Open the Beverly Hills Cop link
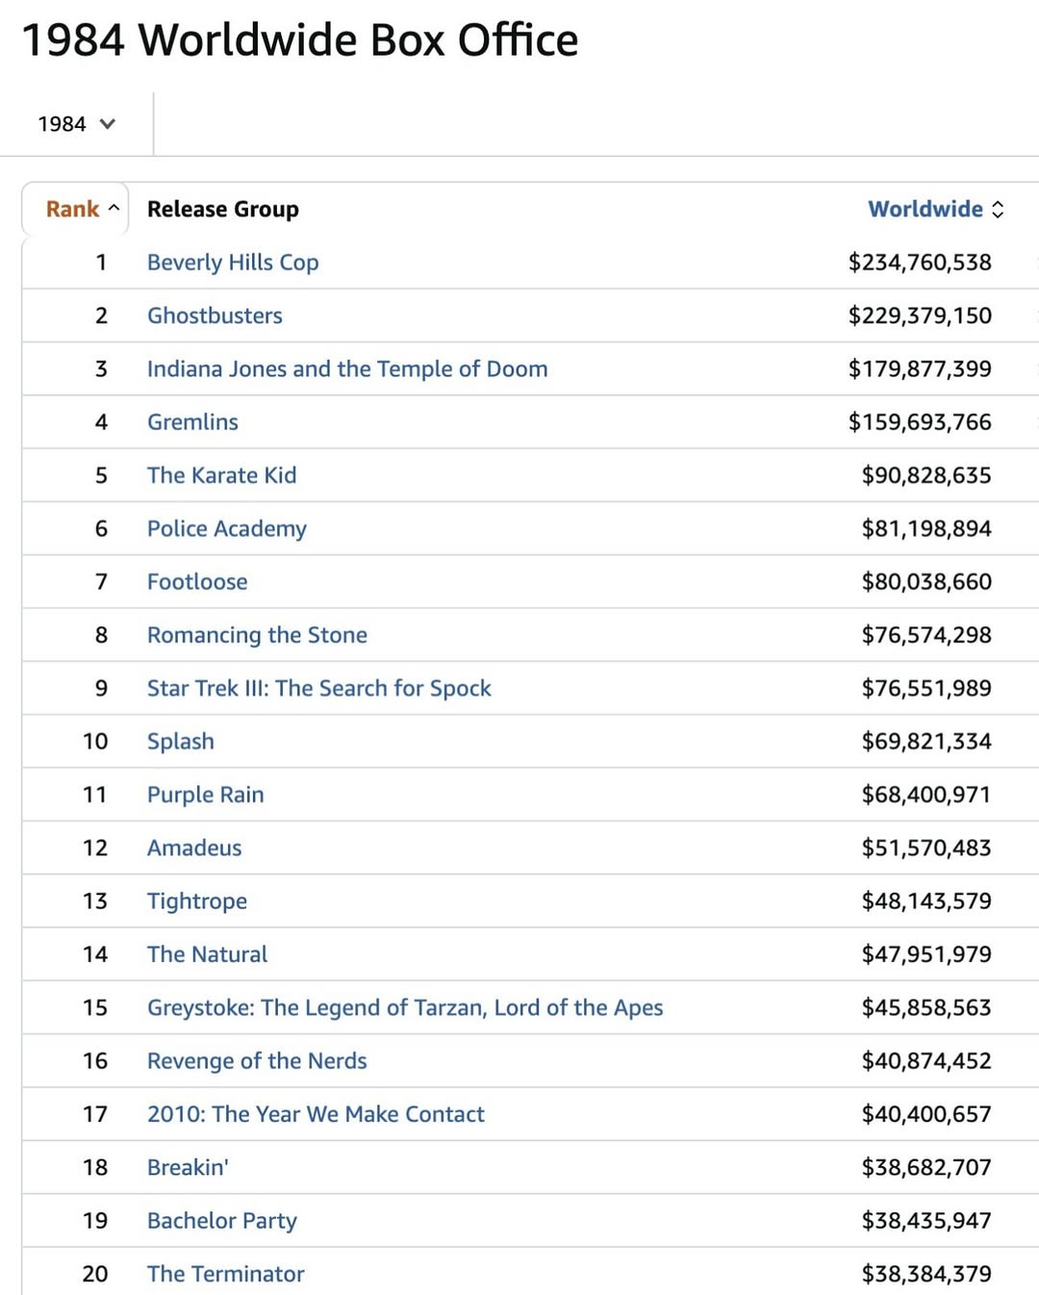Screen dimensions: 1039x1295 click(x=233, y=262)
